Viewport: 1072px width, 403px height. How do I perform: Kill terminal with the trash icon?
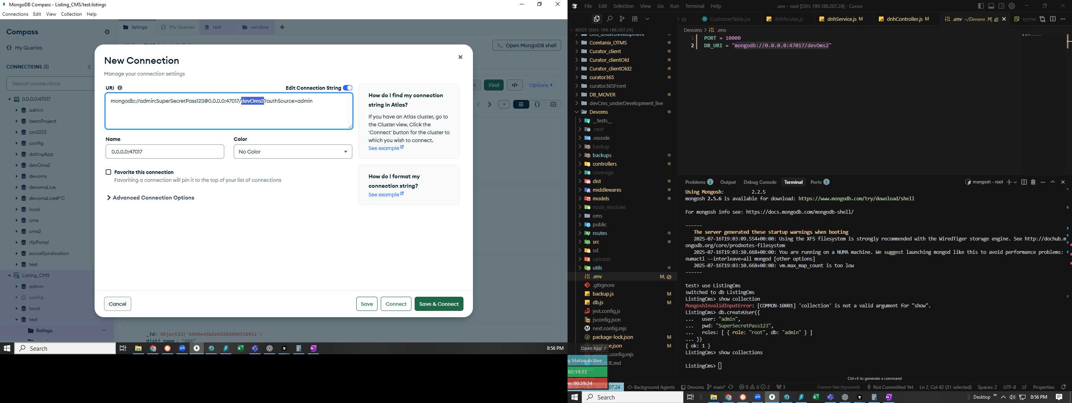coord(1033,182)
